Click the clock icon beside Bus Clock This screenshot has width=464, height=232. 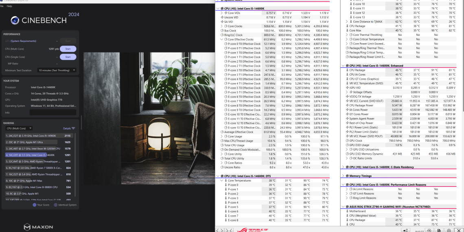click(222, 31)
